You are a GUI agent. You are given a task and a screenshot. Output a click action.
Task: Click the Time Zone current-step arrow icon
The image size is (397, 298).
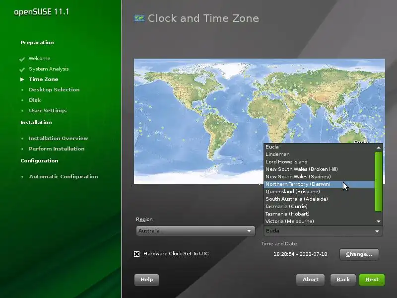click(22, 79)
